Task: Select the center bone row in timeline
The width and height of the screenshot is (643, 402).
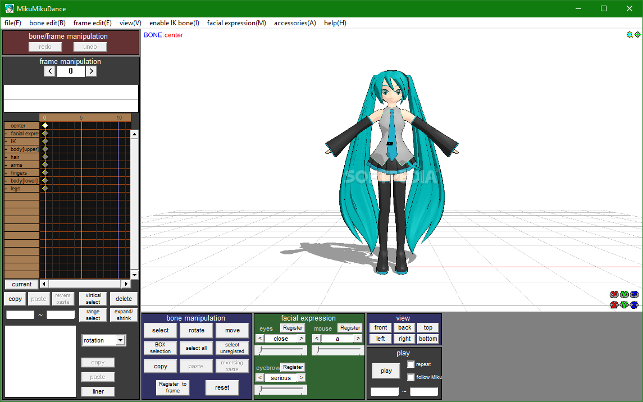Action: click(22, 125)
